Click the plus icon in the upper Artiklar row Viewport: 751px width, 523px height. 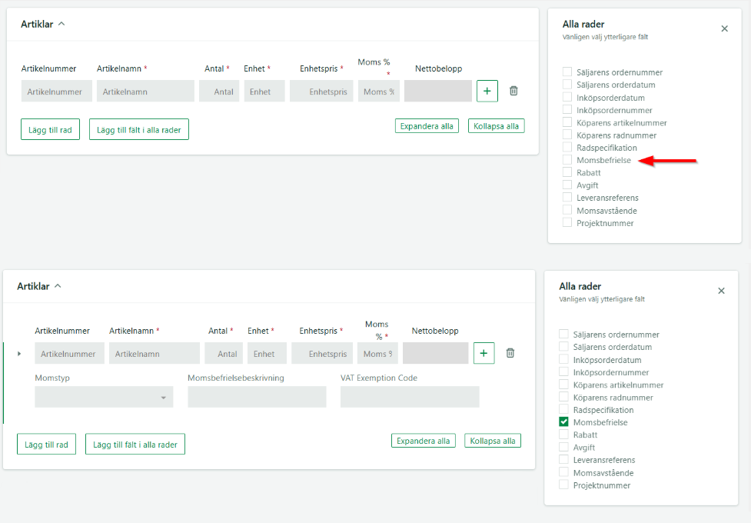coord(487,91)
